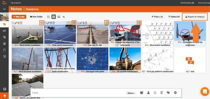Edit note #14 with the pencil icon
The width and height of the screenshot is (210, 99).
(113, 23)
